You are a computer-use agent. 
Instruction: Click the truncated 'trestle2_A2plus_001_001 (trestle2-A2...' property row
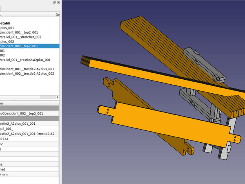pos(29,134)
